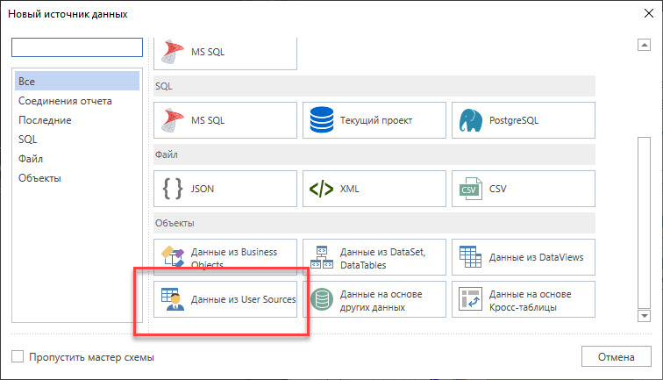Viewport: 663px width, 380px height.
Task: Select Данные из Business Objects icon
Action: [172, 257]
